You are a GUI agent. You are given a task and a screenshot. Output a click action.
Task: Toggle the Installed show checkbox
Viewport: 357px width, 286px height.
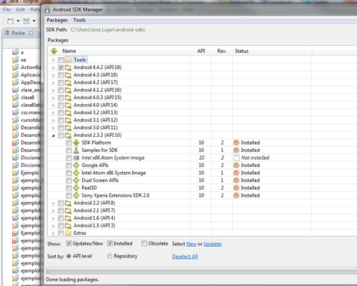click(x=110, y=243)
